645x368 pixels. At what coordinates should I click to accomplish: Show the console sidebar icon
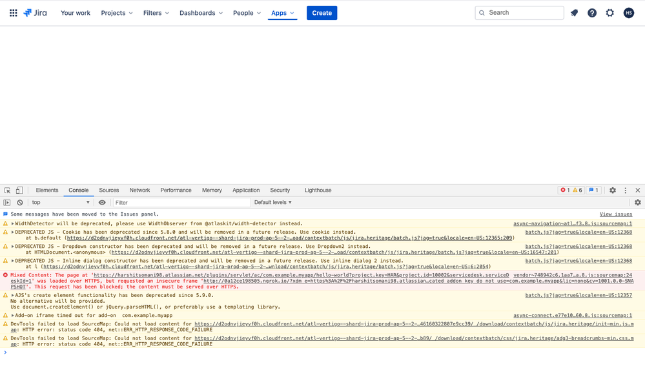click(x=7, y=202)
